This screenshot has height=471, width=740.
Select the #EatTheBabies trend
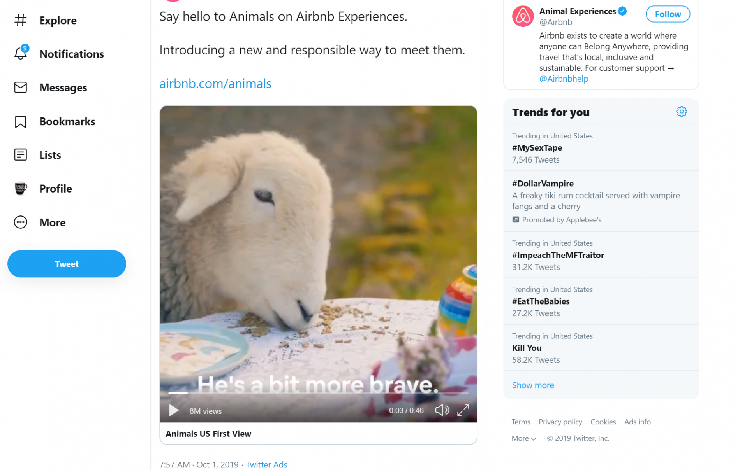tap(601, 301)
